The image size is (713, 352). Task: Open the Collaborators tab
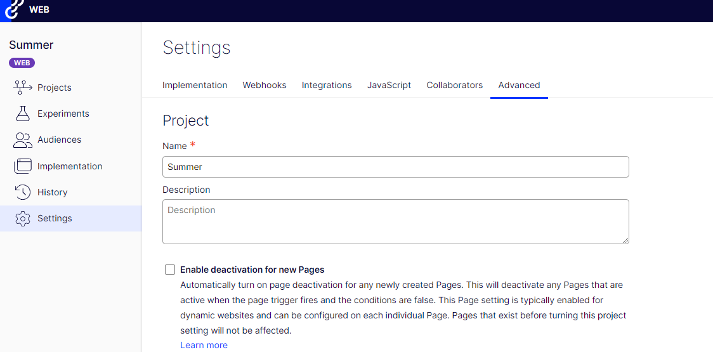454,85
